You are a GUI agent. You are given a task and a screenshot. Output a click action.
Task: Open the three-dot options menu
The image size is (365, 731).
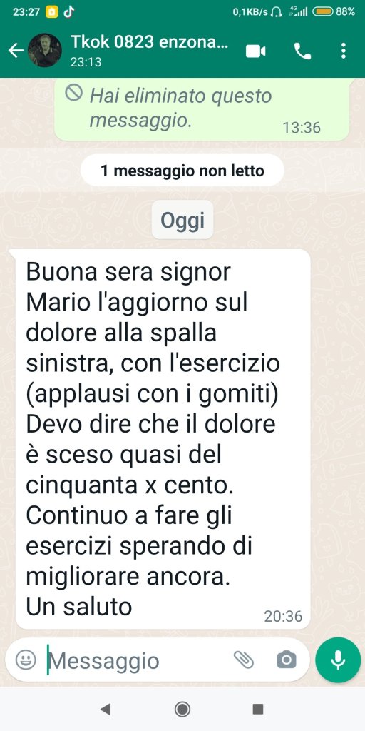344,51
